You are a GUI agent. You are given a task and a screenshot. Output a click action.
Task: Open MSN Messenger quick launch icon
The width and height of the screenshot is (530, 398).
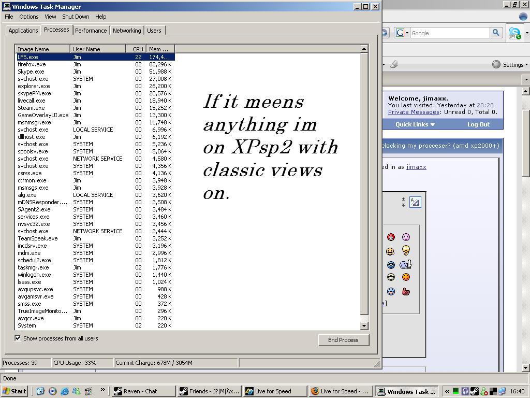[x=77, y=391]
